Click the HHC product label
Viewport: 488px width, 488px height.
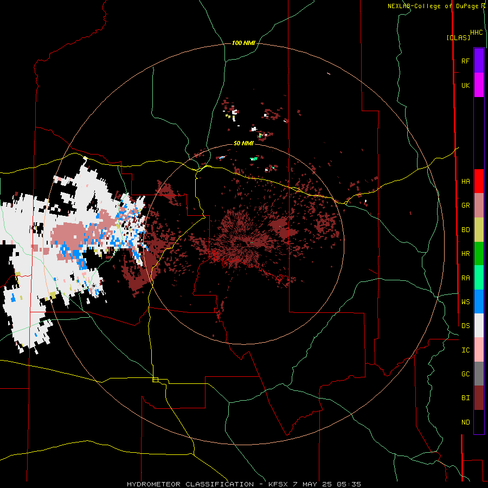tap(477, 33)
